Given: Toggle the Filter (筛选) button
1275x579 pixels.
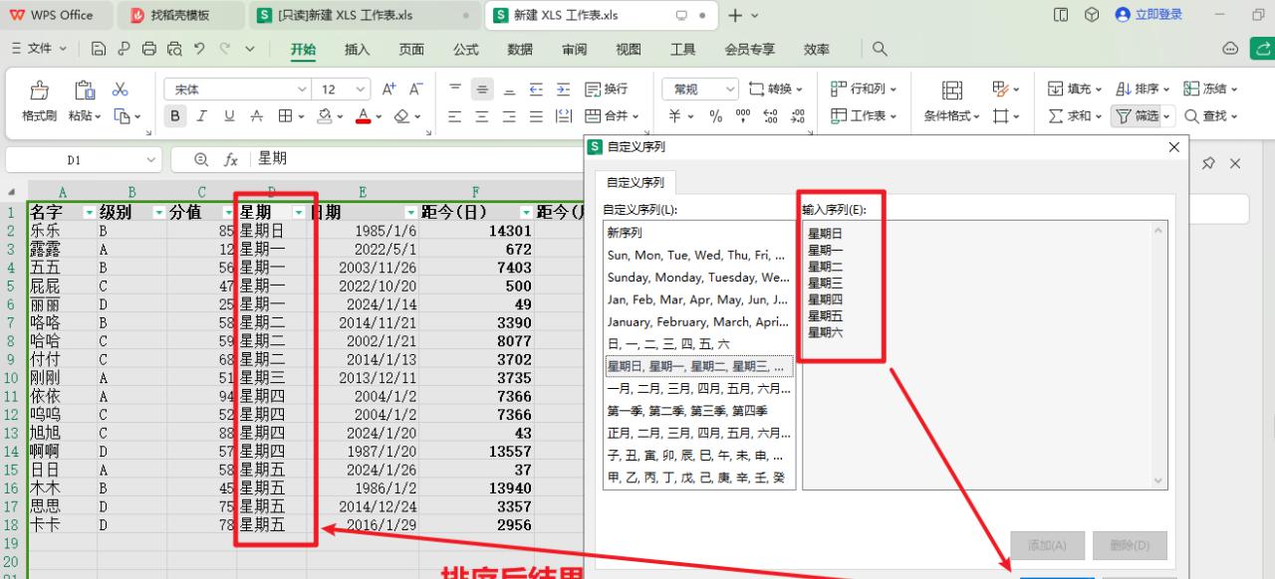Looking at the screenshot, I should (1143, 116).
